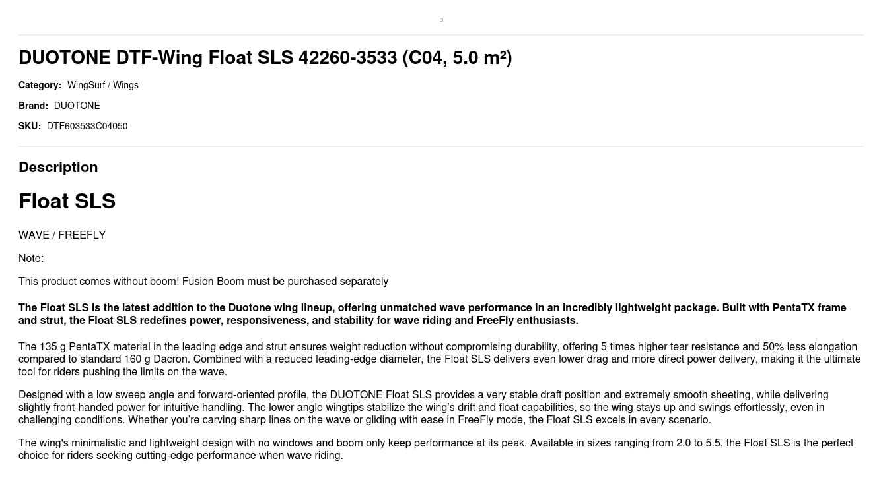Viewport: 877px width, 492px height.
Task: Click the paragraph about 135 g PentaTX material
Action: [x=438, y=359]
